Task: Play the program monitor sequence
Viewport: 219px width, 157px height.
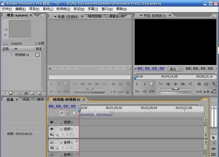Action: click(176, 84)
